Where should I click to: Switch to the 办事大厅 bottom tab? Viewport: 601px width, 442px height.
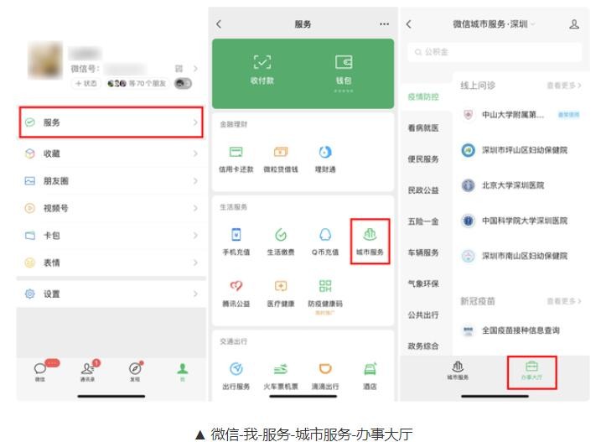click(531, 371)
